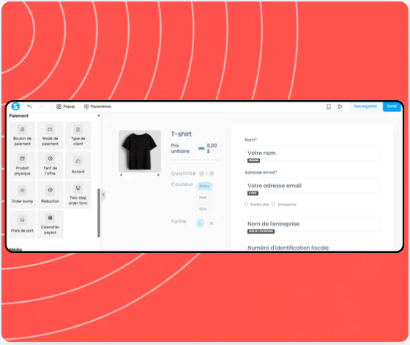Select the Type de client element

78,136
